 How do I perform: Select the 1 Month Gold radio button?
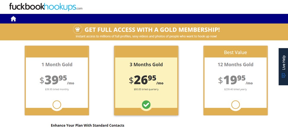pyautogui.click(x=57, y=105)
